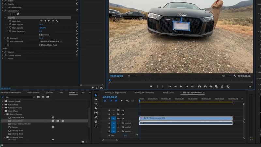Play the program monitor
261x147 pixels.
point(181,86)
